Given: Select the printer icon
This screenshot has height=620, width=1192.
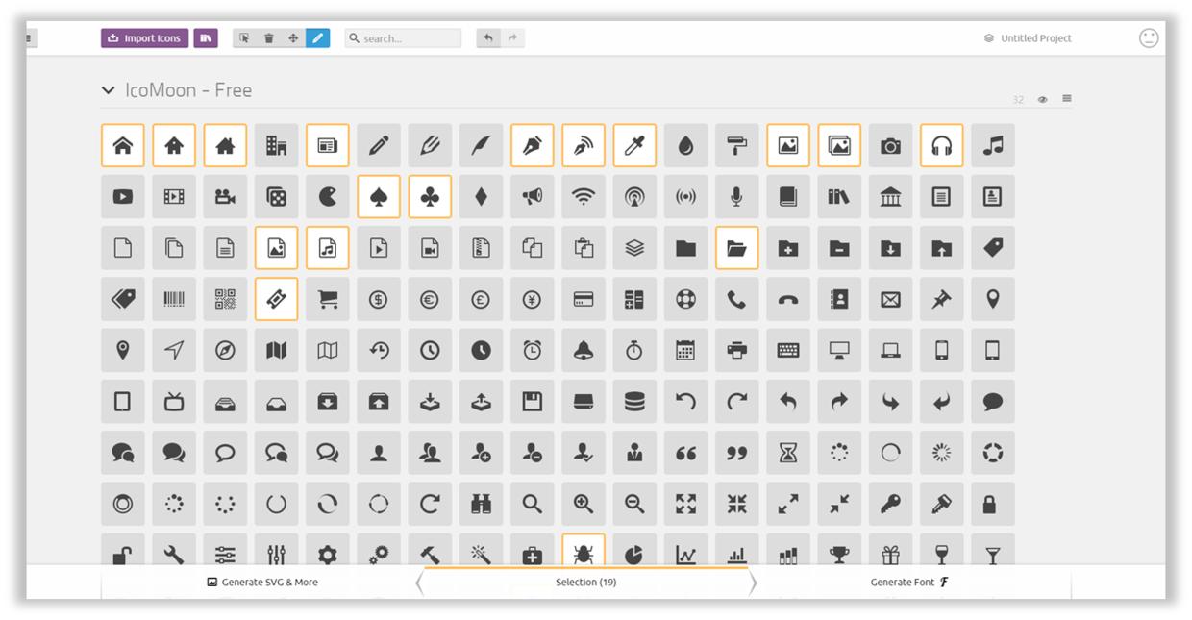Looking at the screenshot, I should point(737,351).
